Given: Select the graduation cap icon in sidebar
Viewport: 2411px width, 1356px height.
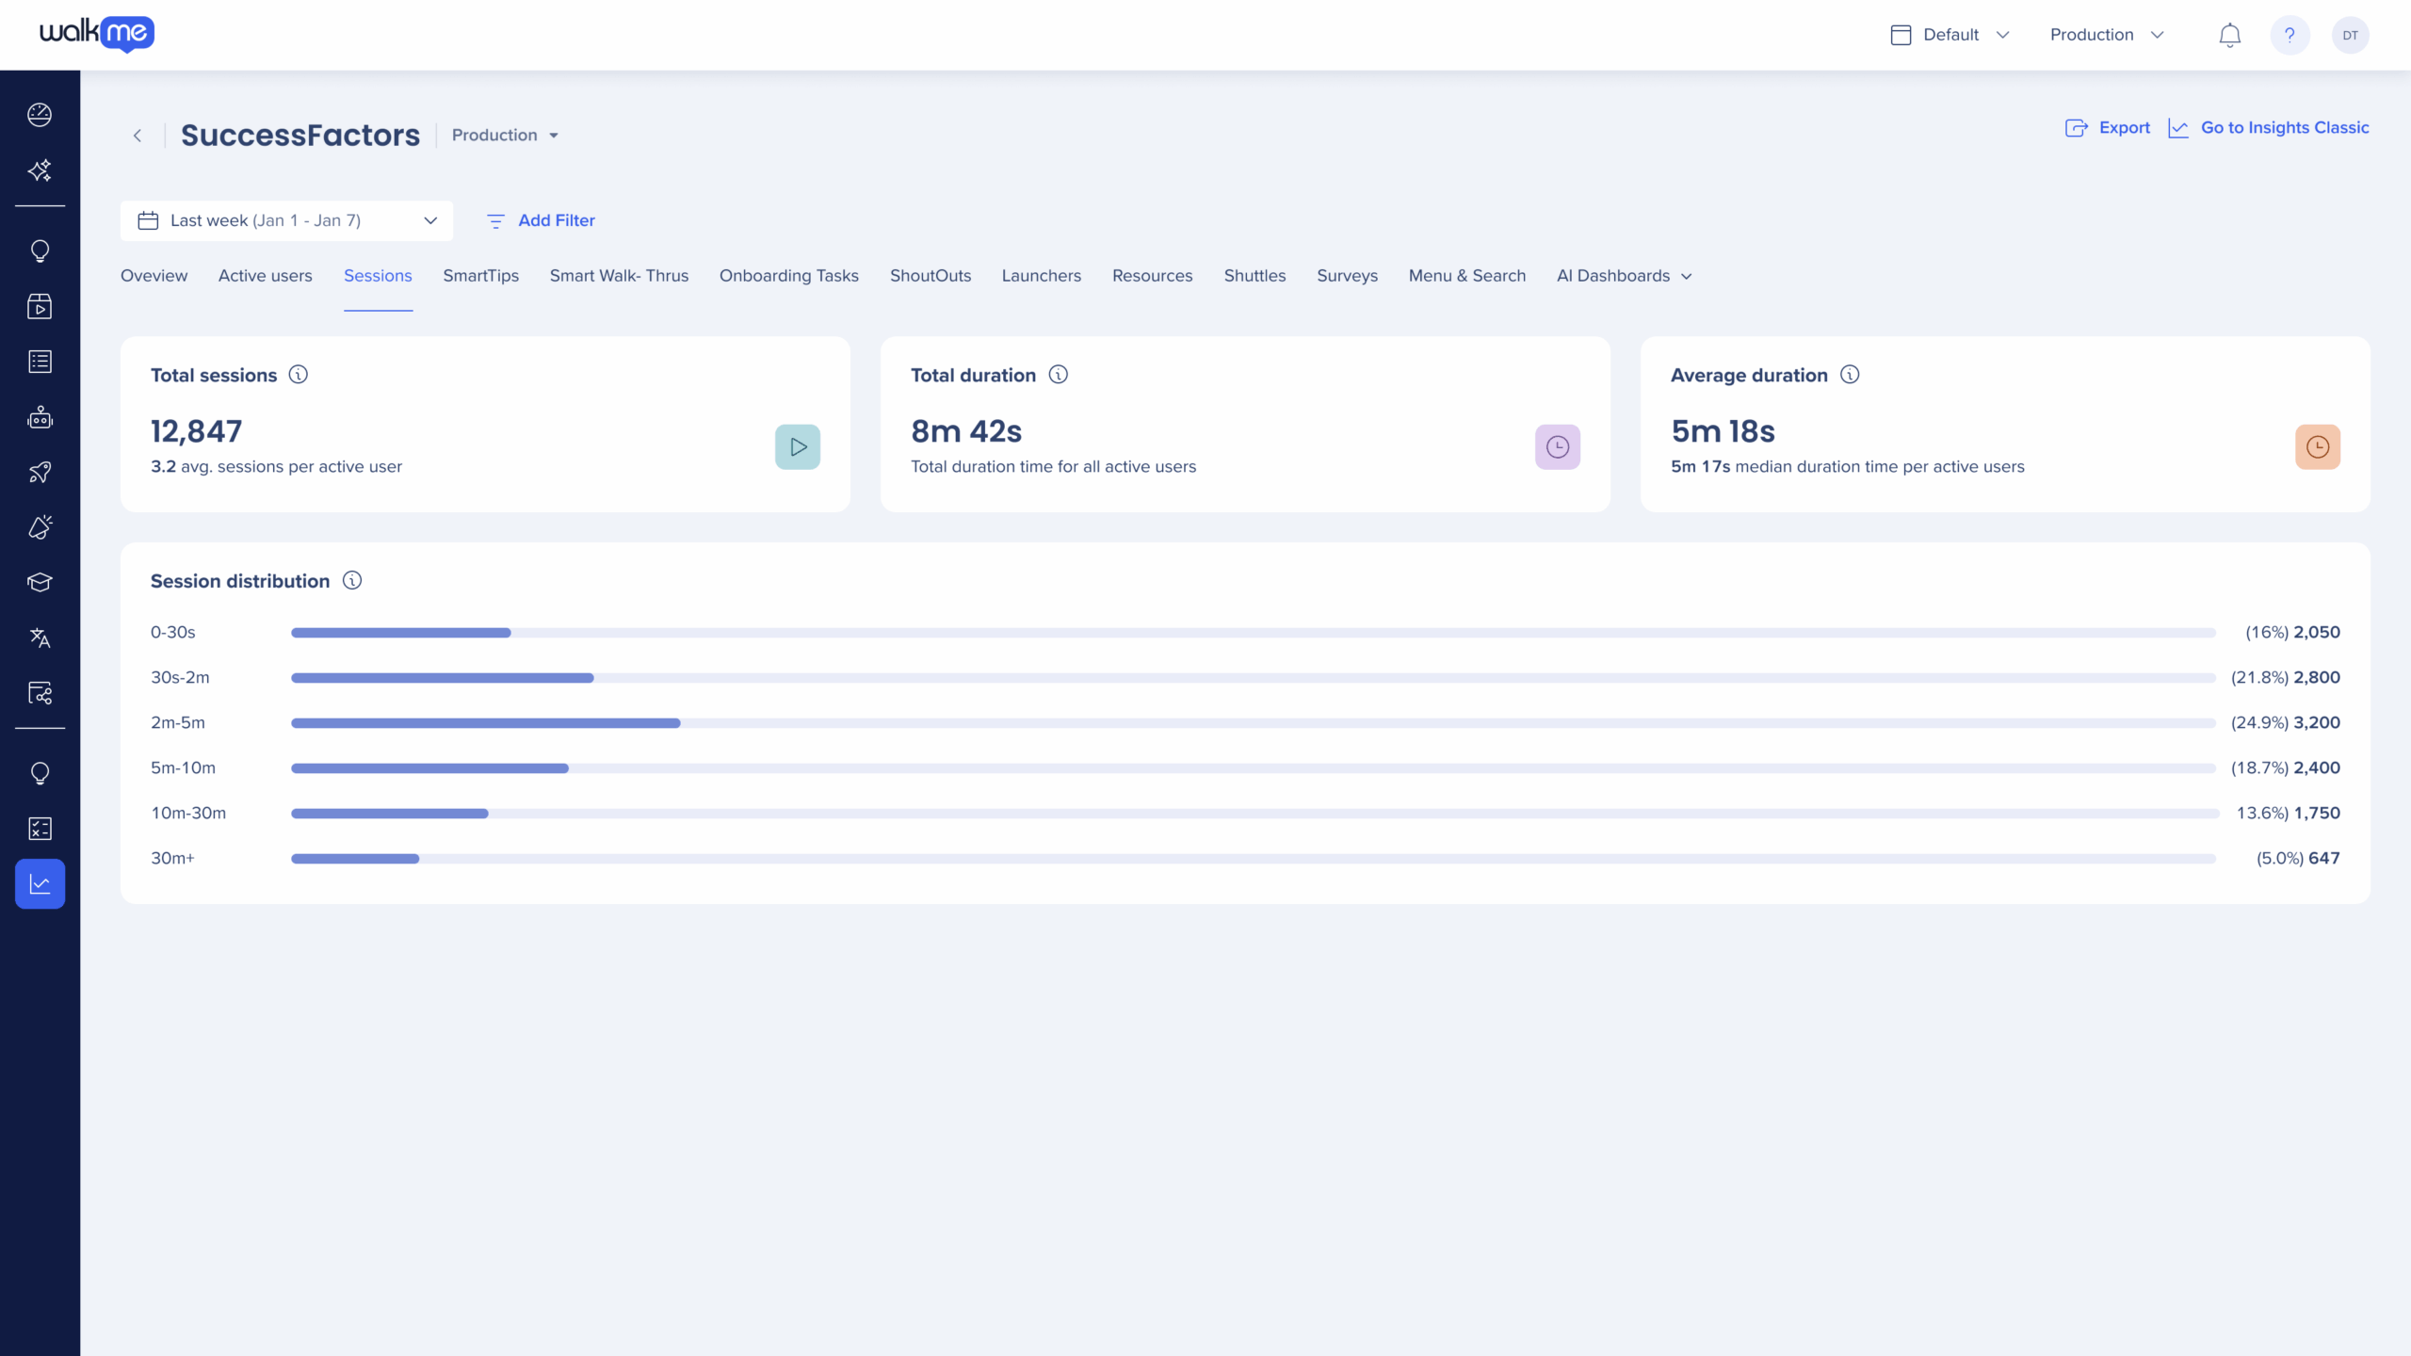Looking at the screenshot, I should (40, 583).
